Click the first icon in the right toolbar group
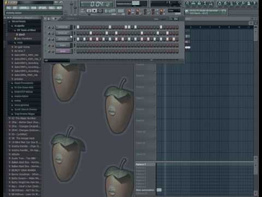Viewport: 262px width, 197px height. pos(220,3)
